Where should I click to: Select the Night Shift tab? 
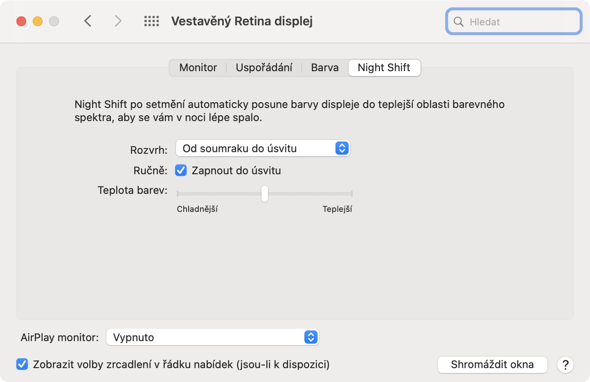coord(384,67)
